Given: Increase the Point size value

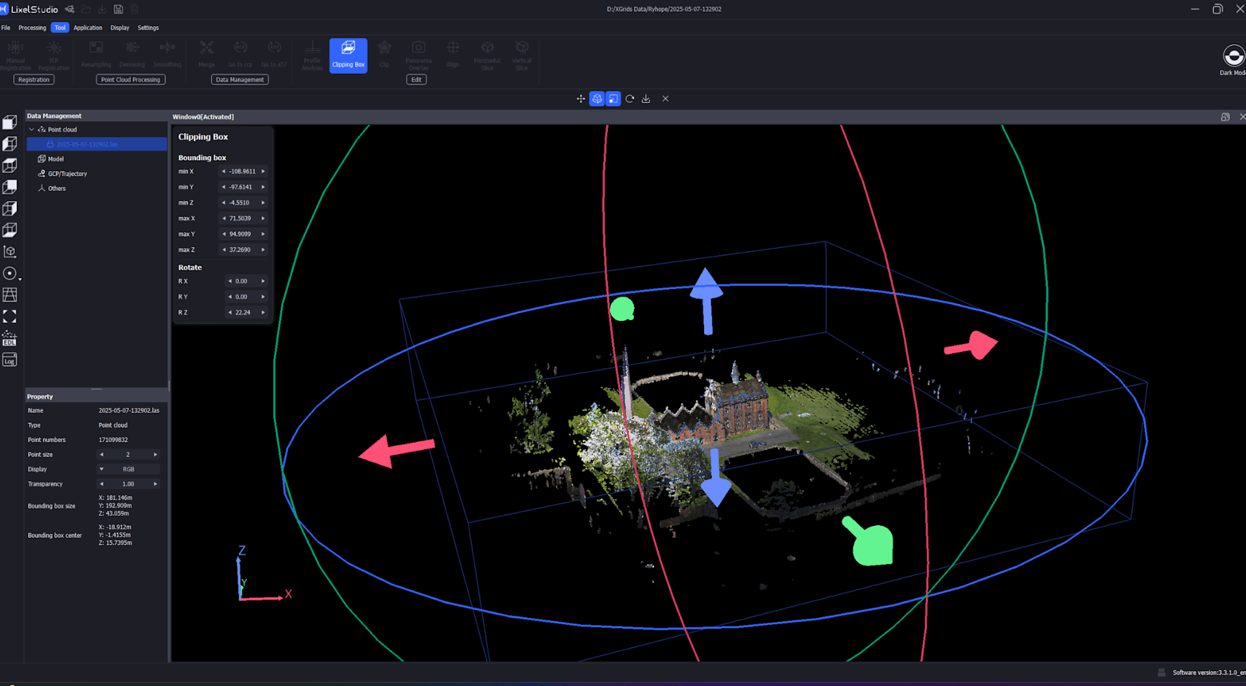Looking at the screenshot, I should point(155,455).
